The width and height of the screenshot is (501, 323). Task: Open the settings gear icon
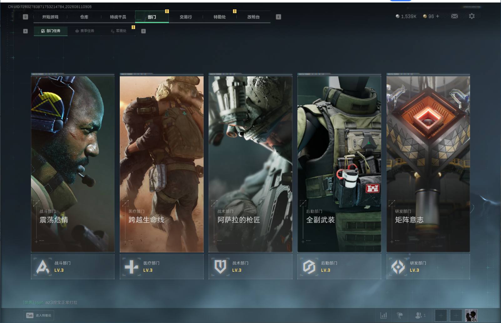[x=472, y=16]
